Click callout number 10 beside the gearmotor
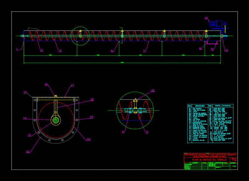The width and height of the screenshot is (249, 181). (206, 18)
